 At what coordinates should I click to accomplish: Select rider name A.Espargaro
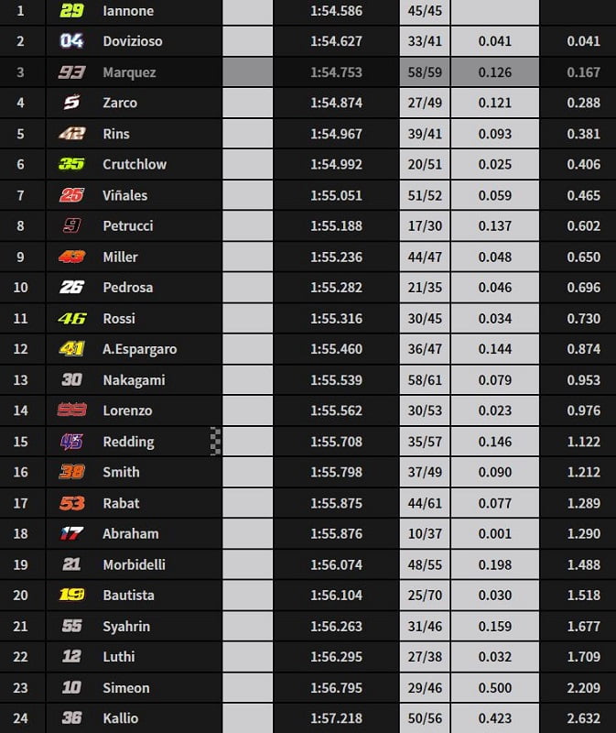click(x=140, y=349)
